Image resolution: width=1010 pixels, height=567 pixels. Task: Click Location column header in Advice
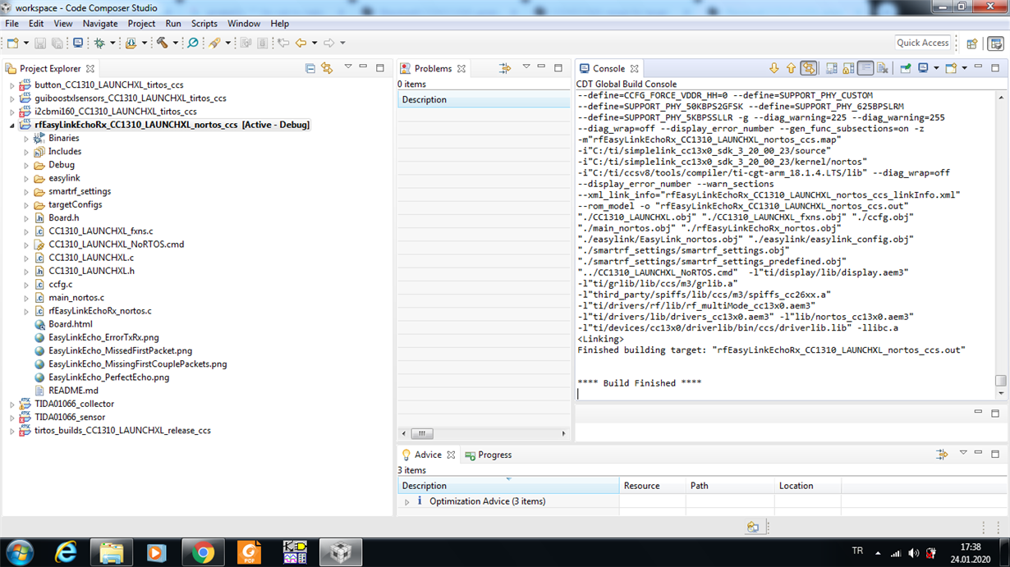[x=808, y=486]
